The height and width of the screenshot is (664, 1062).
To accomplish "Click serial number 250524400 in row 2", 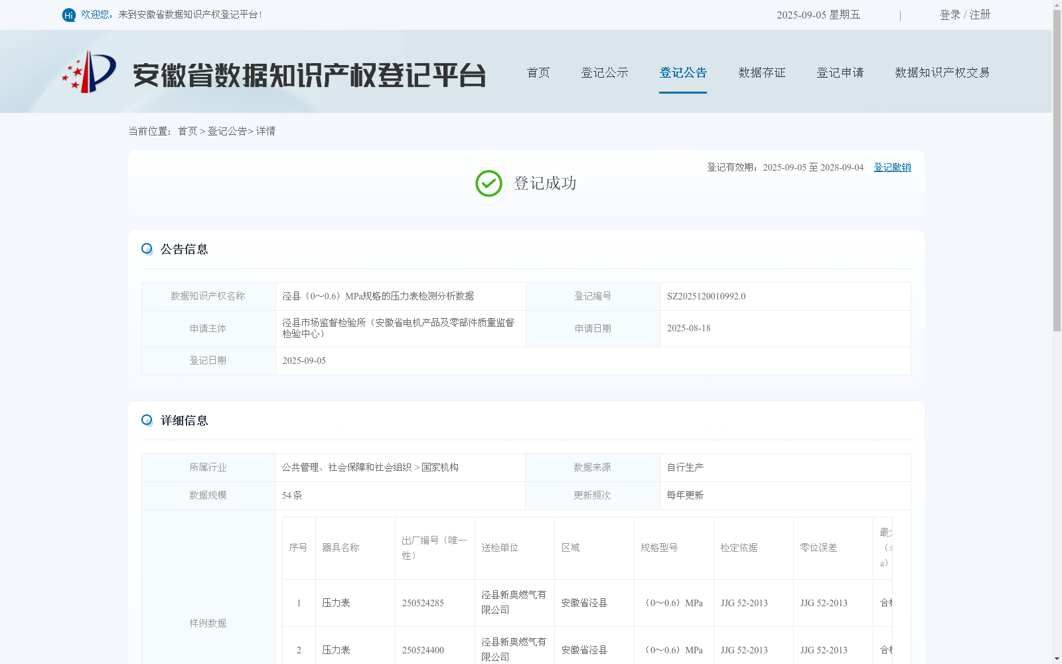I will [x=423, y=651].
